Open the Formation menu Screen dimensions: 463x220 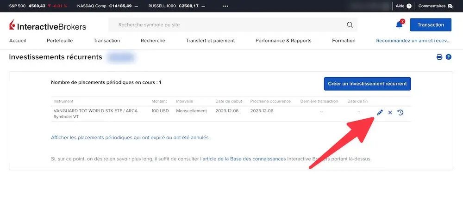pyautogui.click(x=344, y=41)
